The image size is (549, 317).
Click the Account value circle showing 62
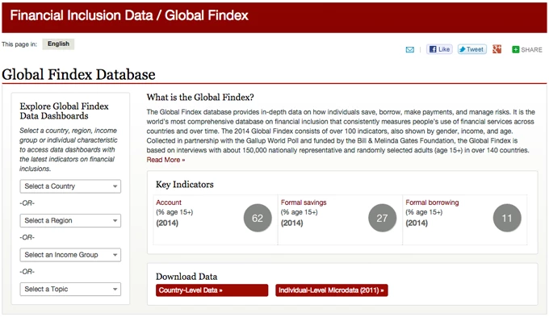tap(258, 218)
